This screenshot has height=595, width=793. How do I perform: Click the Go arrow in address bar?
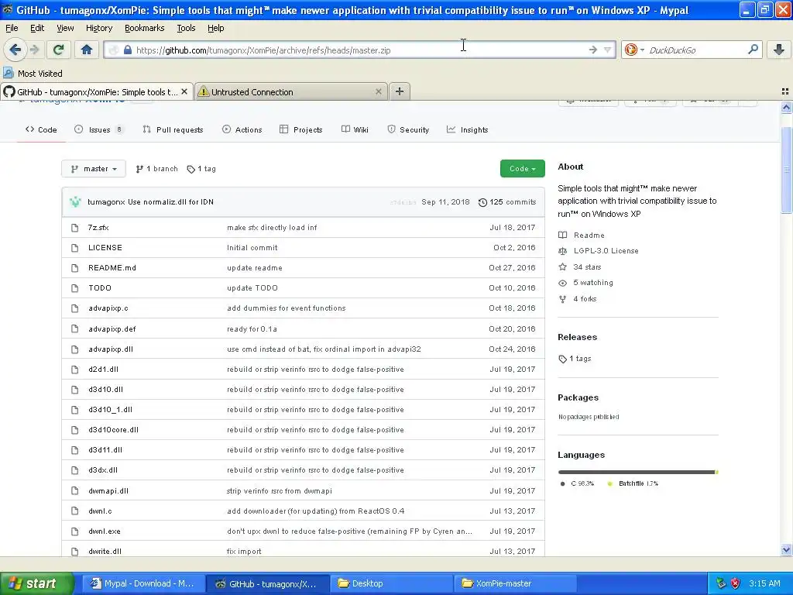[x=592, y=50]
